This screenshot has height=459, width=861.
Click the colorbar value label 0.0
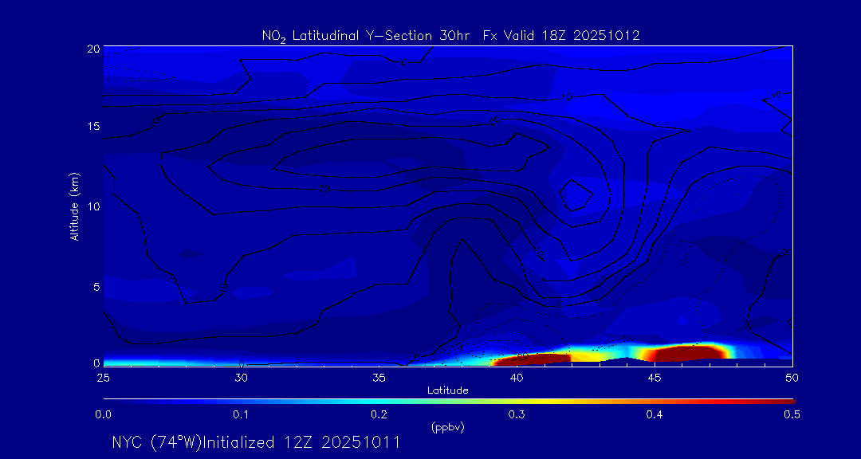[x=103, y=415]
